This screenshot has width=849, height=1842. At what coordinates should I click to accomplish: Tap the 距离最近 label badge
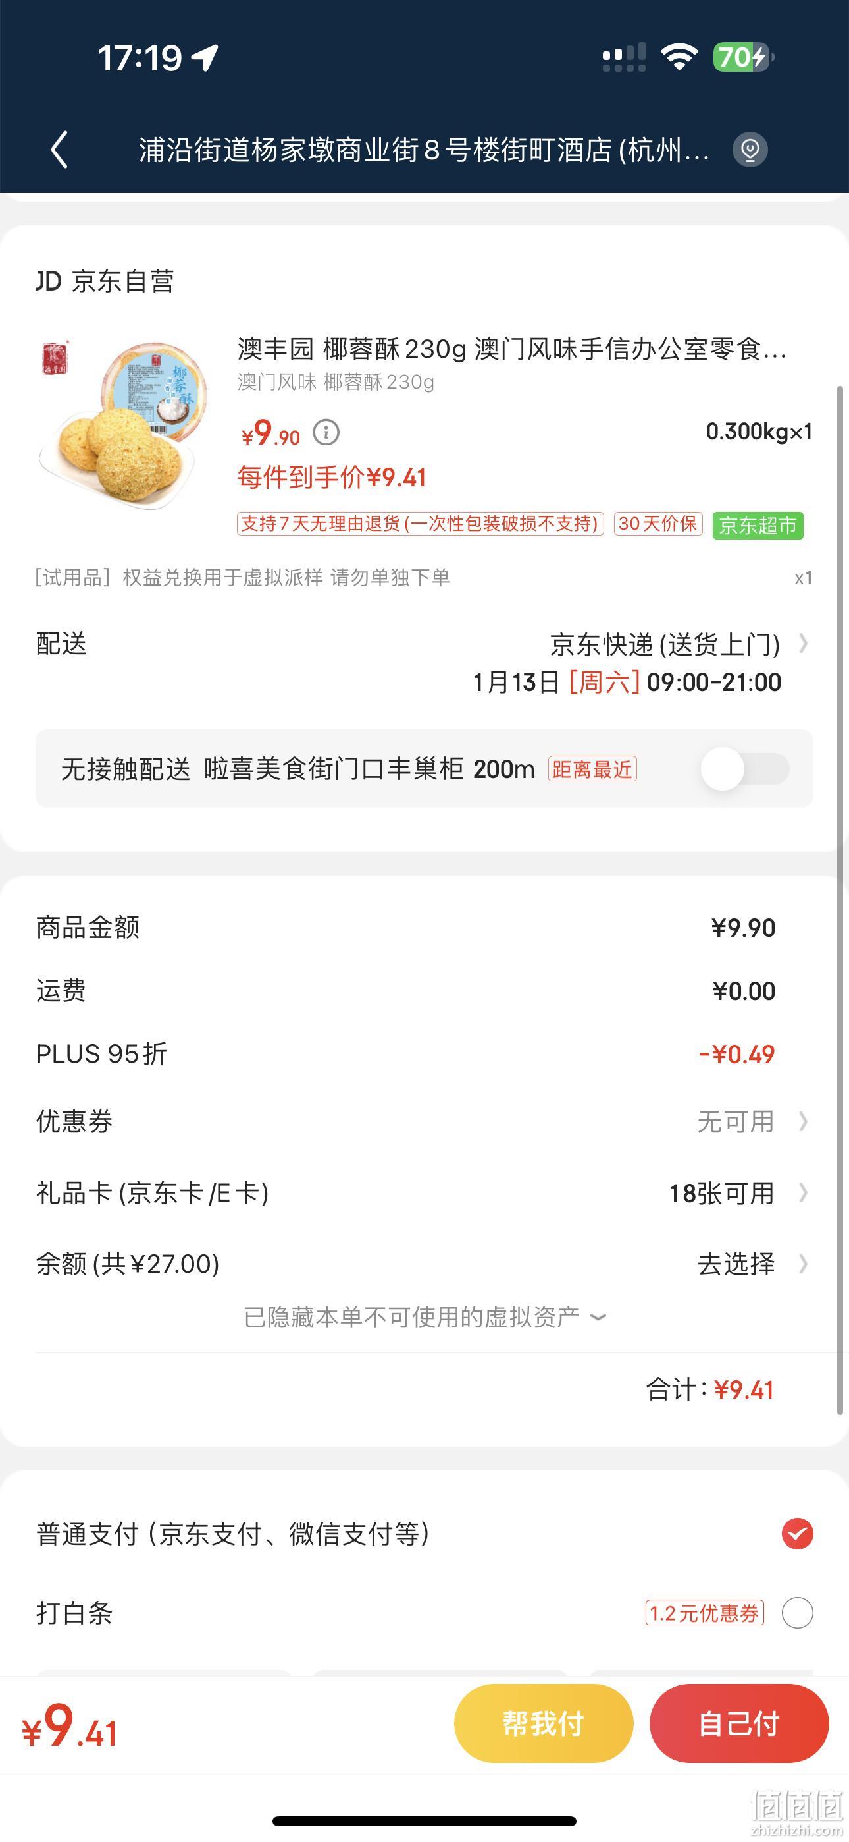coord(592,769)
